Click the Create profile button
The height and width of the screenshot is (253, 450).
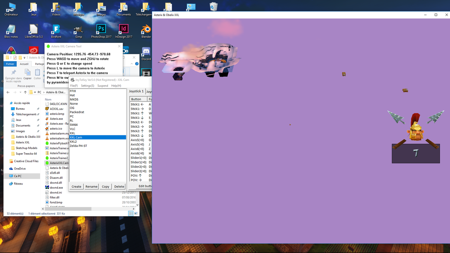click(76, 187)
